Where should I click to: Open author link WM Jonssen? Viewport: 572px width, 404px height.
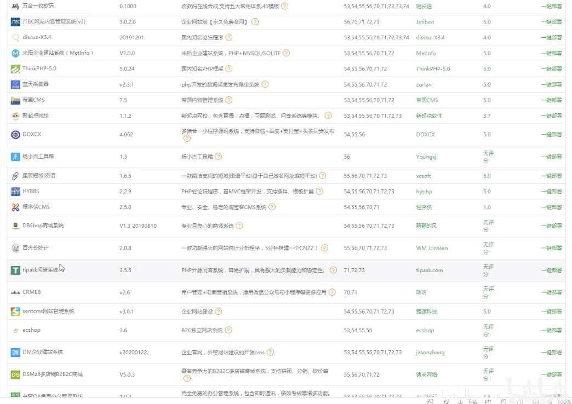[432, 248]
